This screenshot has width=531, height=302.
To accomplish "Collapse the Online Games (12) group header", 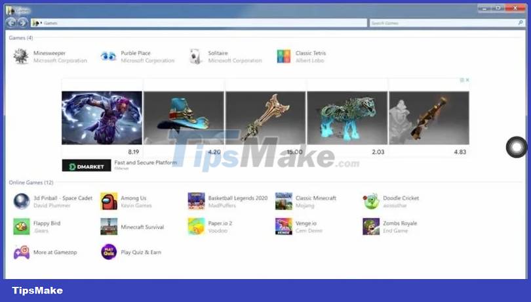I will [31, 183].
